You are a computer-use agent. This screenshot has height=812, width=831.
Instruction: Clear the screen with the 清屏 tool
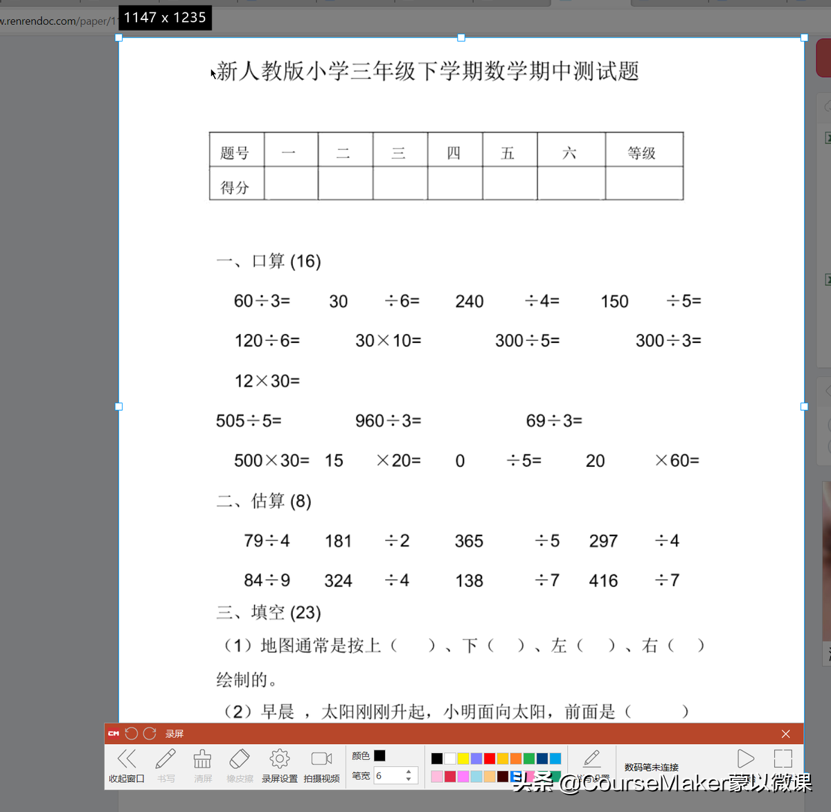pyautogui.click(x=203, y=766)
